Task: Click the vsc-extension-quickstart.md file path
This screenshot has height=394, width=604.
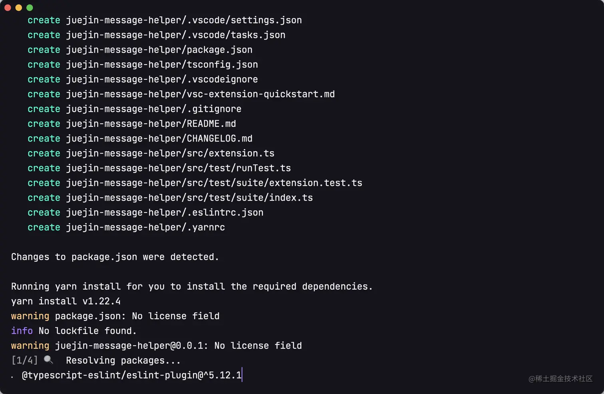Action: point(200,94)
